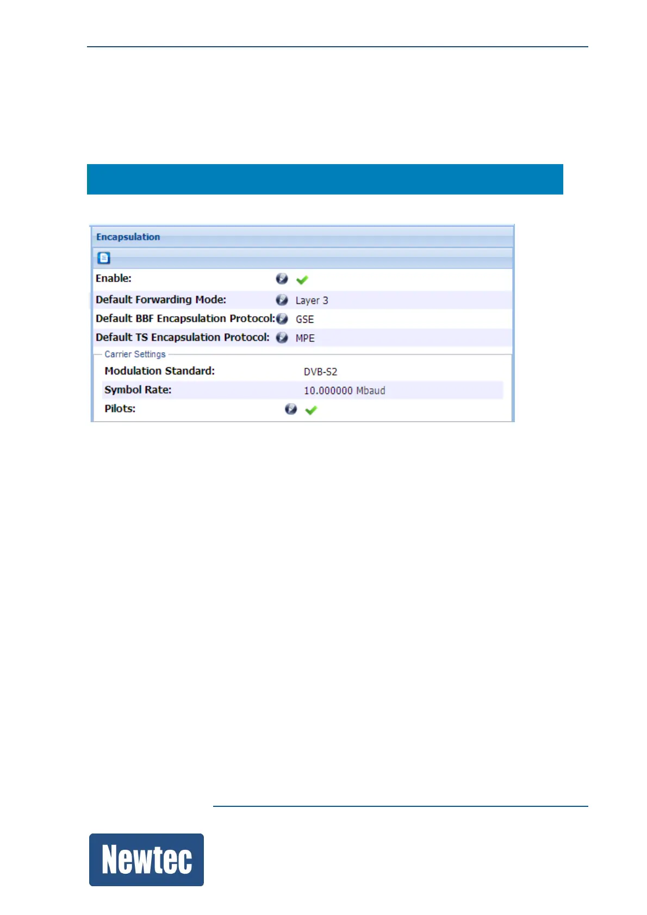Click the Default BBF Encapsulation Protocol label
Screen dimensions: 647x915
[x=185, y=319]
